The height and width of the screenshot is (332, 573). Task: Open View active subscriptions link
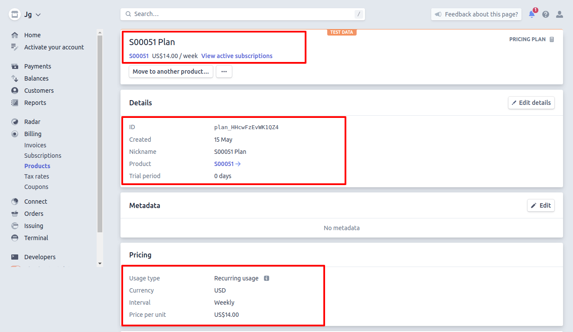(x=237, y=56)
